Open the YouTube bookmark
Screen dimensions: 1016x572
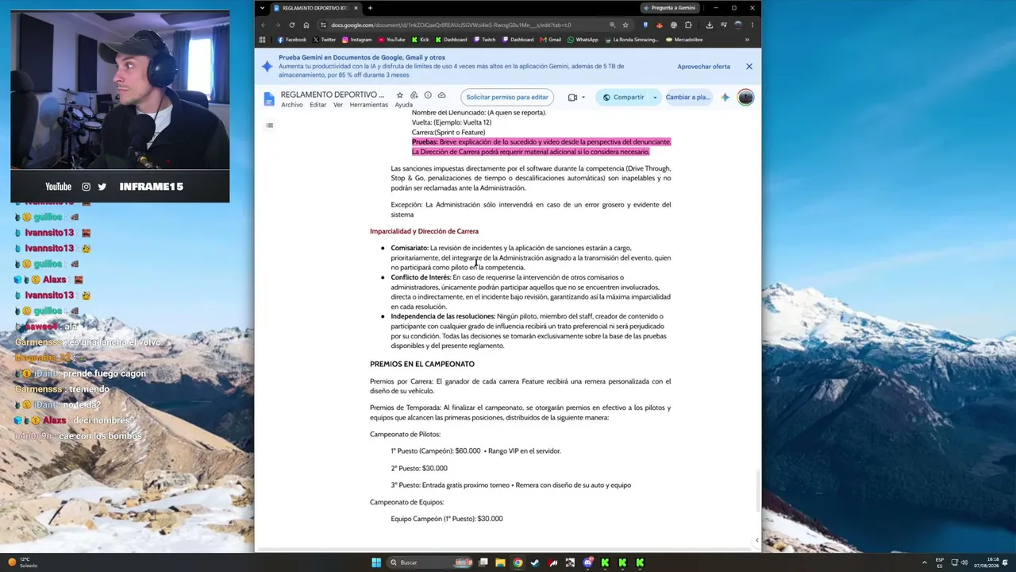tap(391, 40)
